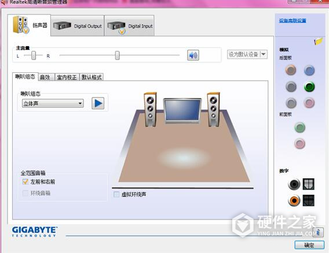Select the 喇叭组态 sub-tab
Screen dimensions: 329x253
[25, 77]
